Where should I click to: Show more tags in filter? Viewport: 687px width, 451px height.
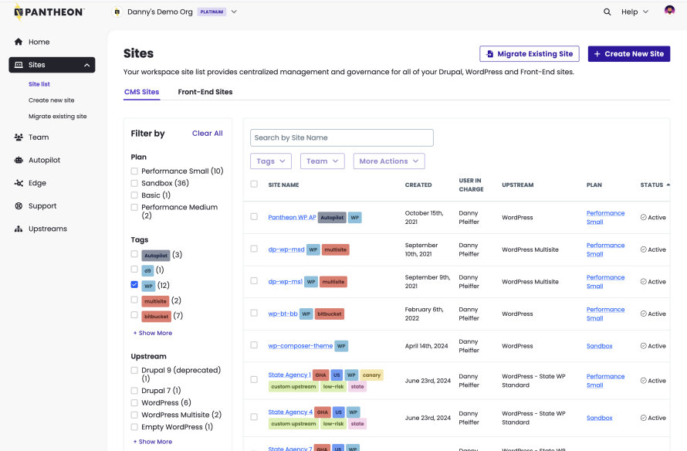(x=153, y=333)
